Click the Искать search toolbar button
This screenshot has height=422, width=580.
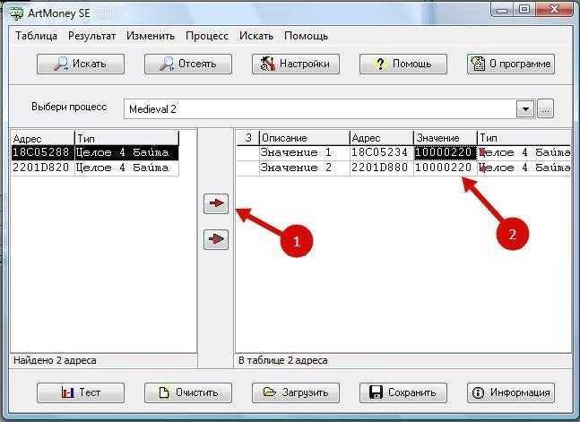[81, 64]
